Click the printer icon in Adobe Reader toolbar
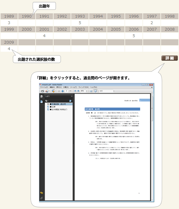This screenshot has width=179, height=209. pyautogui.click(x=42, y=91)
